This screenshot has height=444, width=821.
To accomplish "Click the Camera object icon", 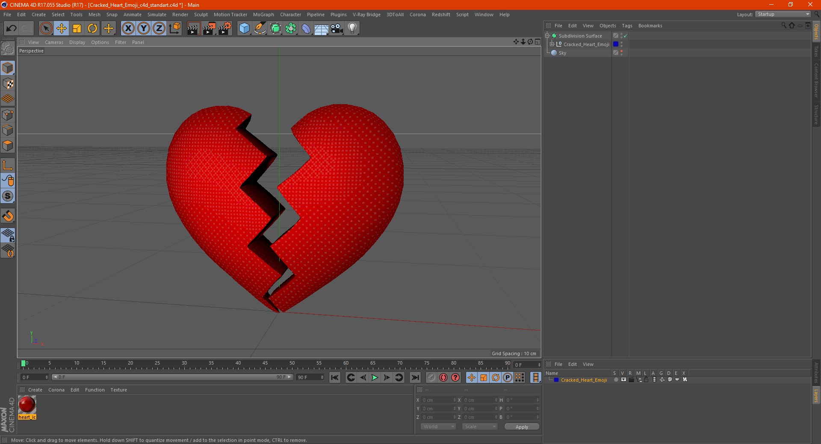I will (337, 29).
